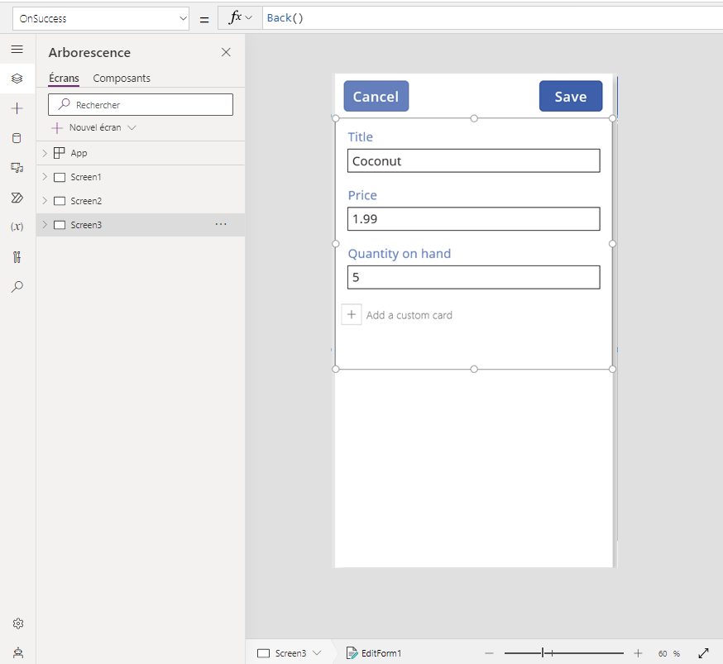Open the Screen3 breadcrumb dropdown

[x=317, y=653]
